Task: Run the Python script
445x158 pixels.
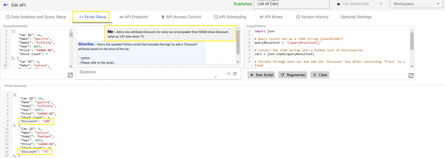Action: pos(262,75)
